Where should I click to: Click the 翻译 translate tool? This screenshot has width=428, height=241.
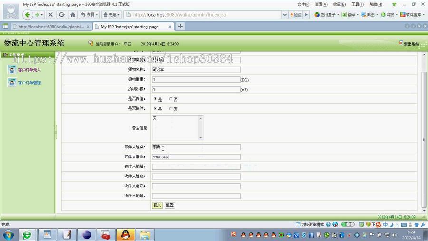point(349,15)
